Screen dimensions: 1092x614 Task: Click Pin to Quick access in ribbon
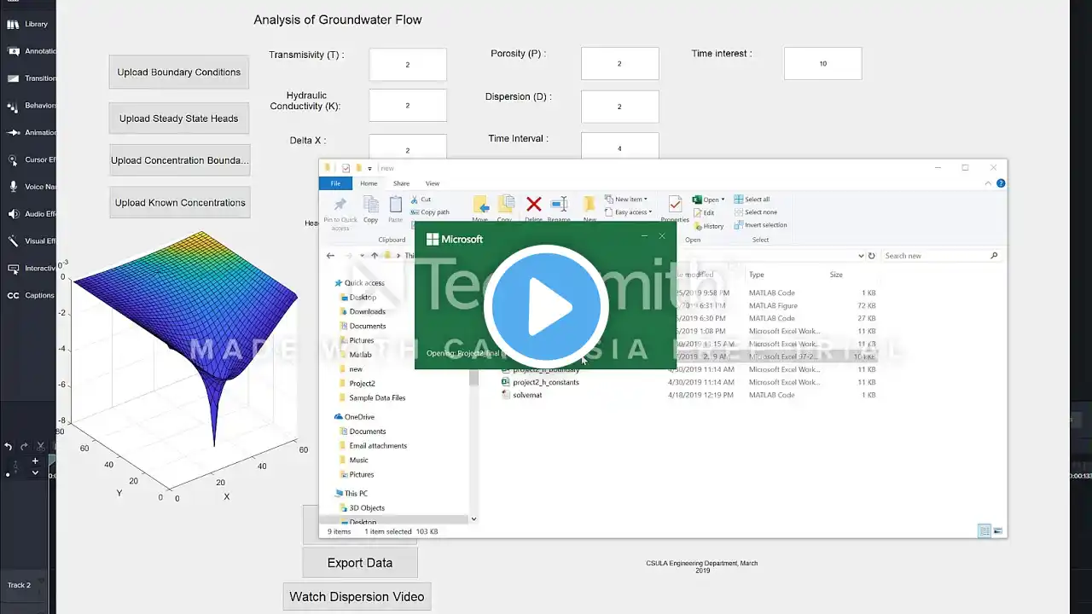tap(340, 212)
